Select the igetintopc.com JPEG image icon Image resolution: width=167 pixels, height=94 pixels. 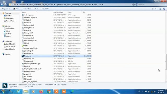point(23,15)
